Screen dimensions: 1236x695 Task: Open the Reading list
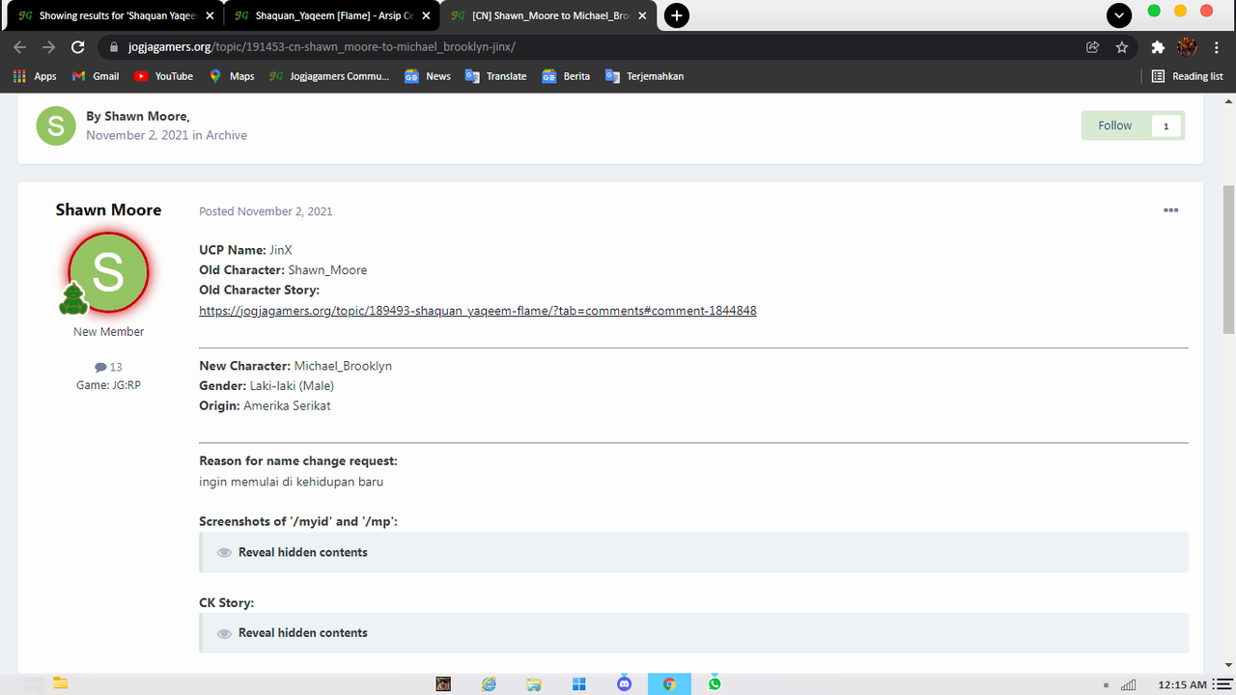click(1188, 76)
